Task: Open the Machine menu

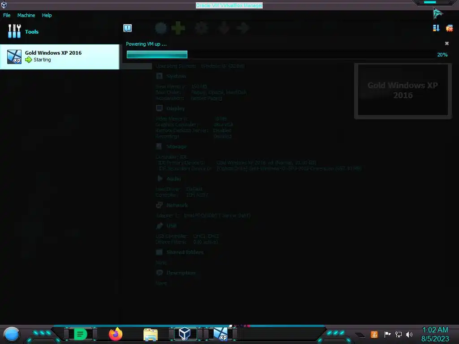Action: pyautogui.click(x=26, y=15)
